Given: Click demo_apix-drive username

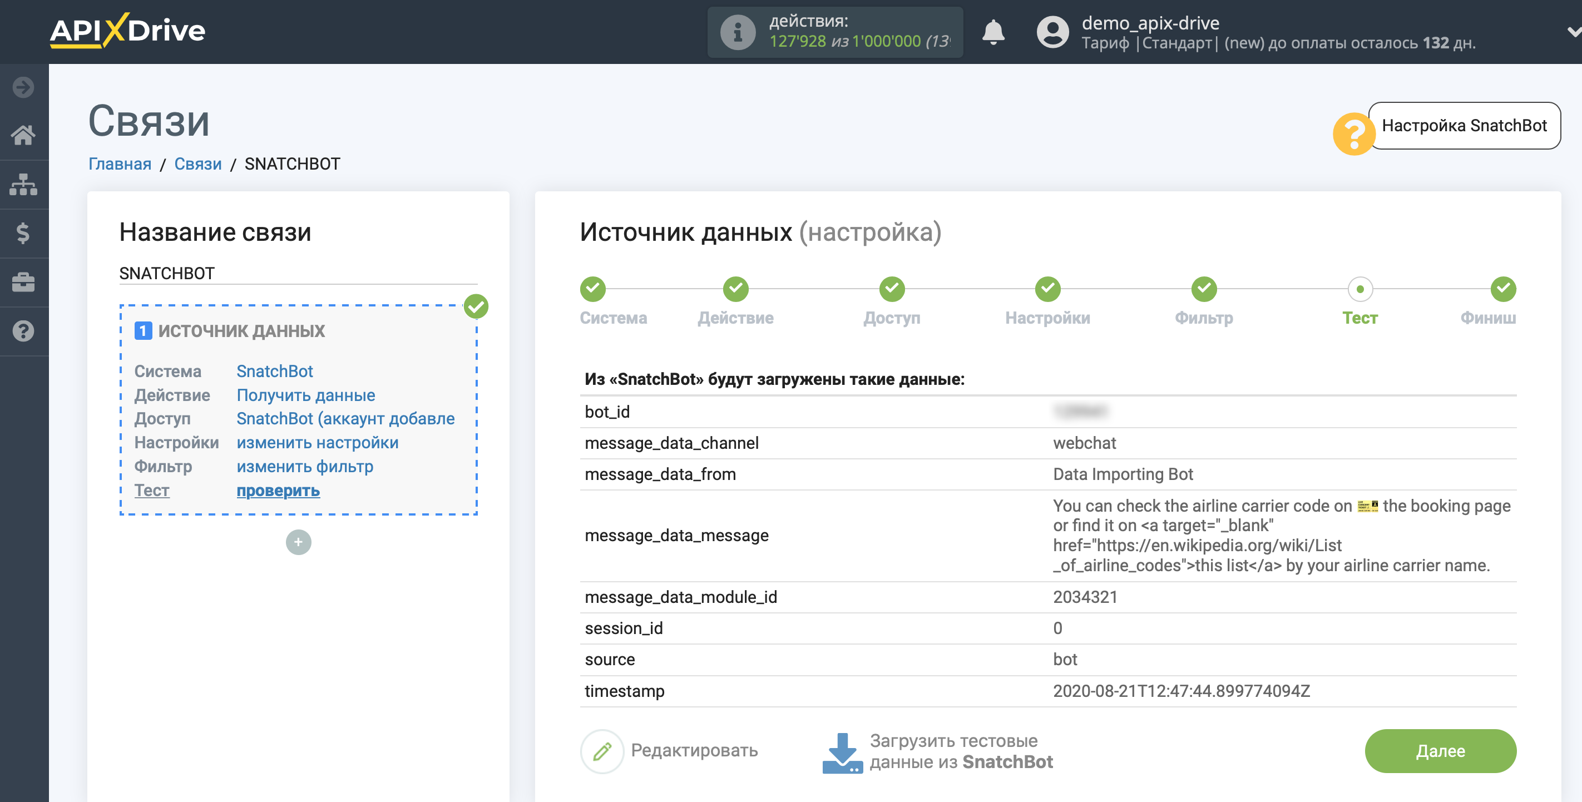Looking at the screenshot, I should tap(1150, 23).
